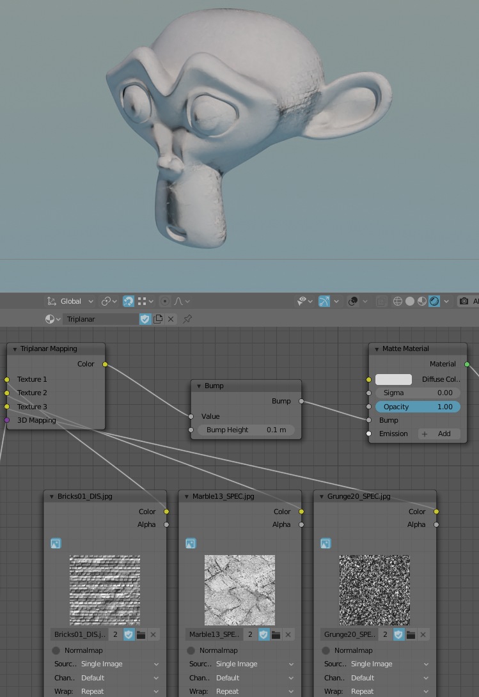This screenshot has height=697, width=479.
Task: Click Add button for Emission
Action: (x=439, y=434)
